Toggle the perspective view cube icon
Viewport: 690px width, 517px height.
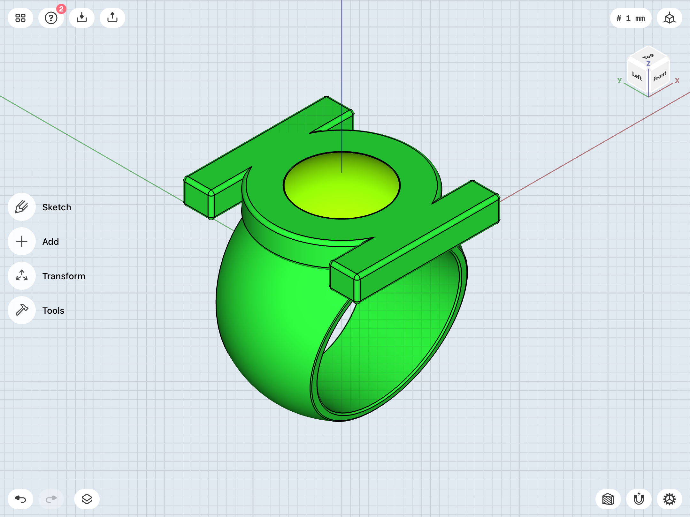coord(670,18)
